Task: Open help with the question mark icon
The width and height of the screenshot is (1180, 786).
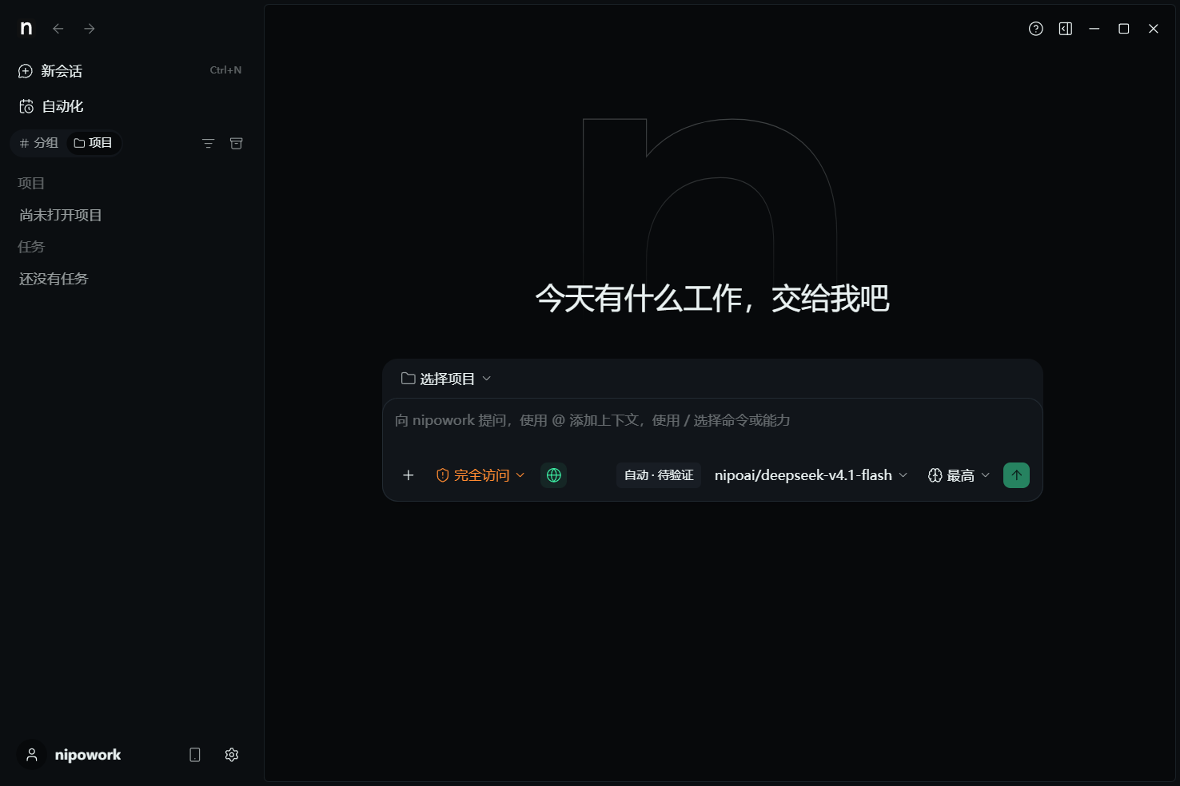Action: pos(1036,29)
